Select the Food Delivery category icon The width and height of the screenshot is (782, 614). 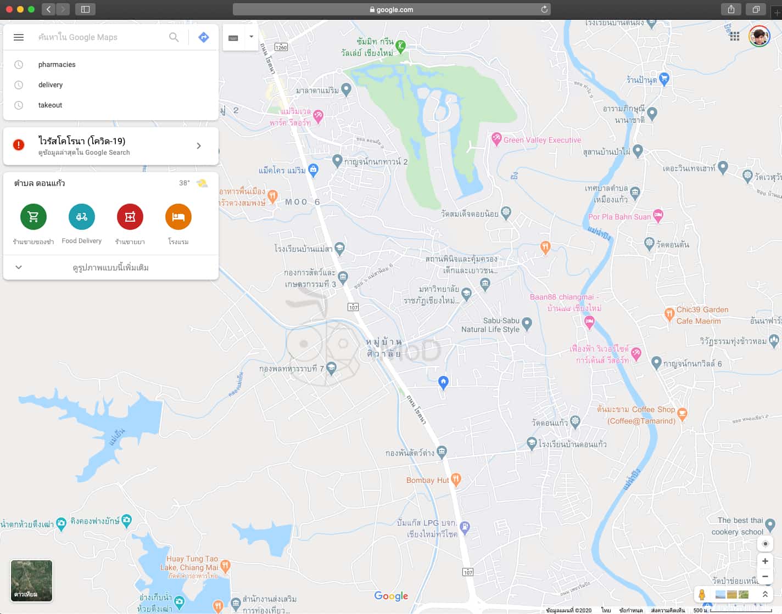point(81,217)
